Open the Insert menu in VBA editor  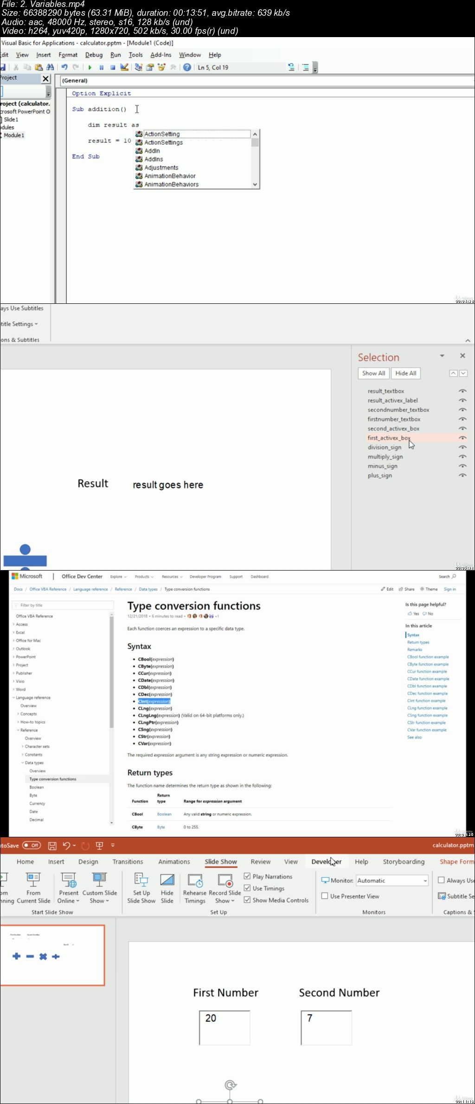[x=44, y=55]
